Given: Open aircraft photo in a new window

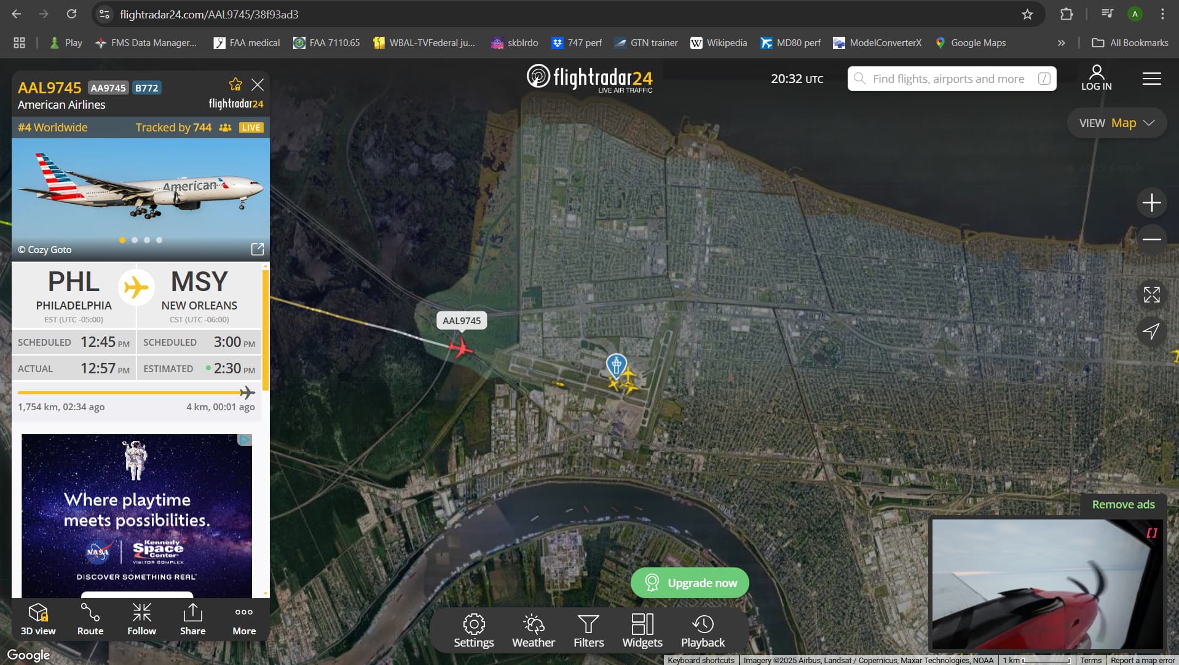Looking at the screenshot, I should click(x=258, y=249).
